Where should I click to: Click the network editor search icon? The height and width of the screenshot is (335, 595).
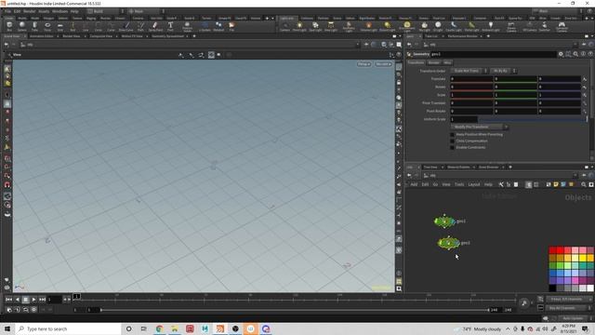(x=584, y=184)
